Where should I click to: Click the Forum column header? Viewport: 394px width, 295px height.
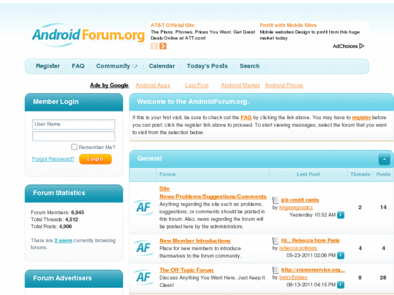tap(167, 174)
